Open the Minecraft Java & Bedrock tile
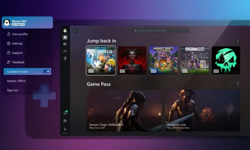This screenshot has width=250, height=150. pyautogui.click(x=163, y=60)
